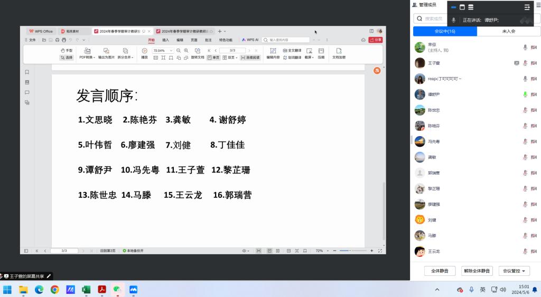Screen dimensions: 541x297
Task: Expand the 会议管控 dropdown
Action: tap(514, 271)
